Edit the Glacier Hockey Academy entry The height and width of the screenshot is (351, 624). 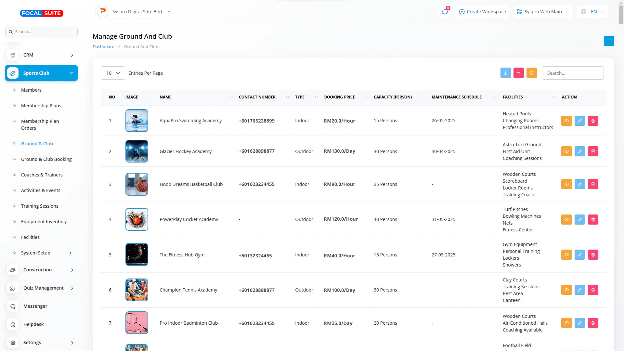579,151
